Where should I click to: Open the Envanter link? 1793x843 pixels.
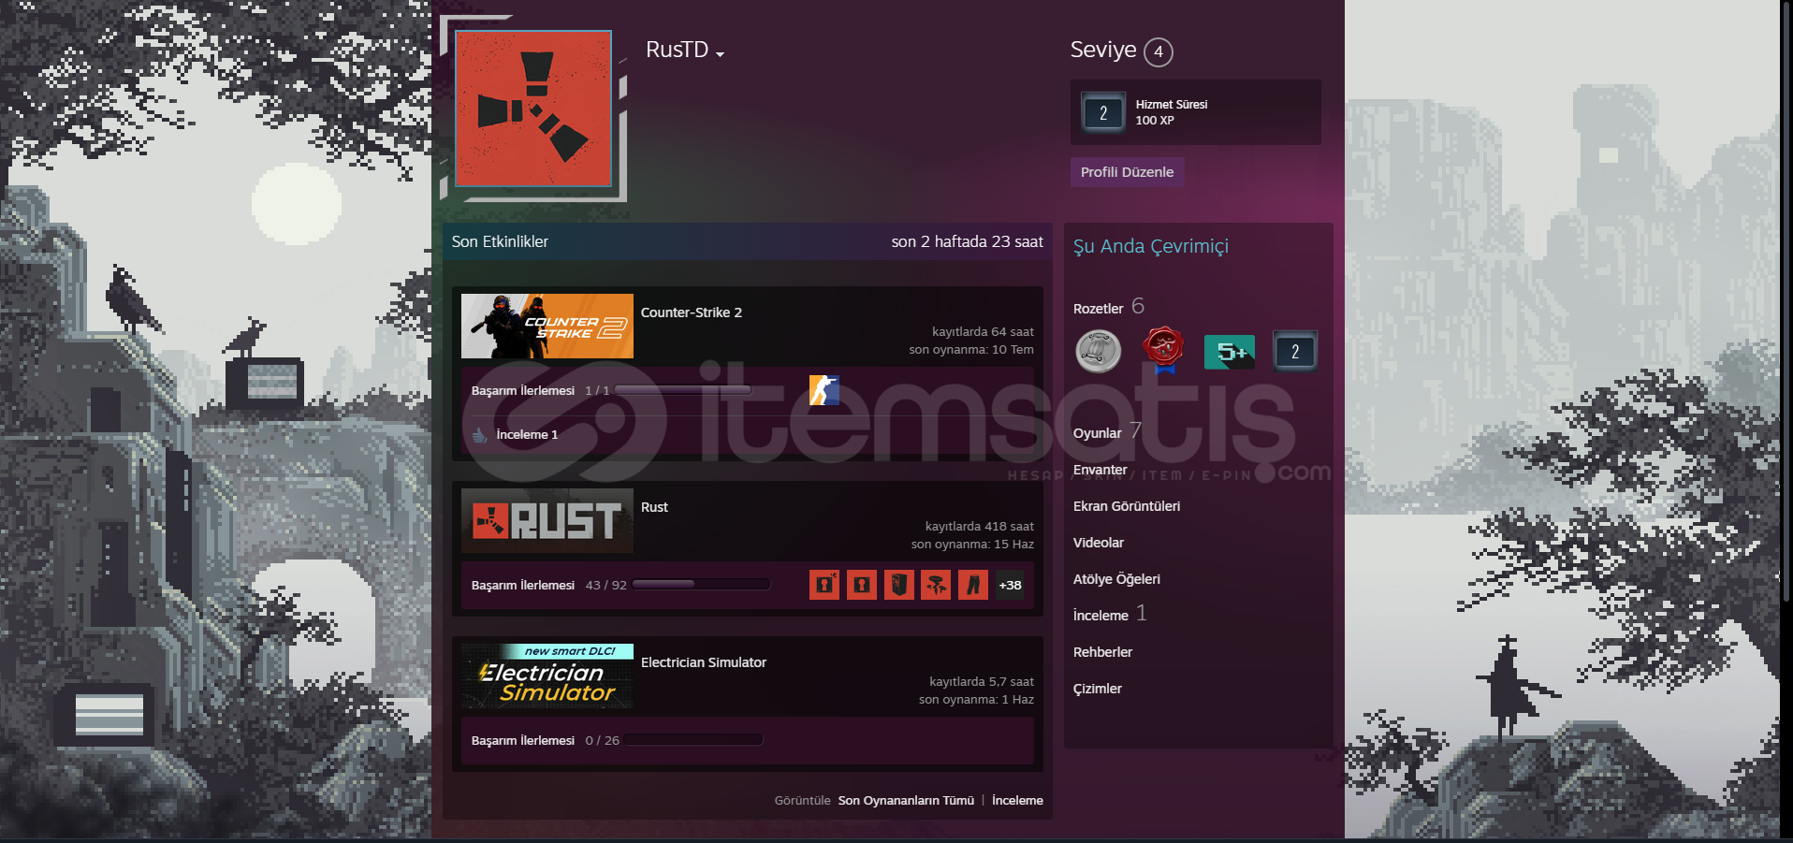(1101, 470)
